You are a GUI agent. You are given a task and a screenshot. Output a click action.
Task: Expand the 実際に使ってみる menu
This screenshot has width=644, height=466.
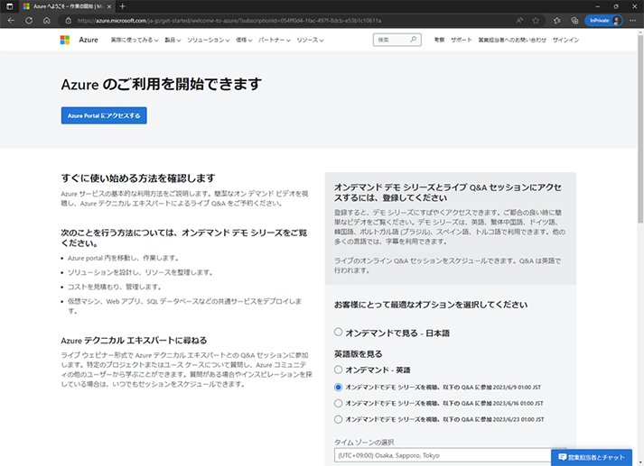click(135, 41)
